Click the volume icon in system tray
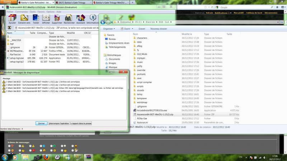This screenshot has height=161, width=287. (265, 157)
